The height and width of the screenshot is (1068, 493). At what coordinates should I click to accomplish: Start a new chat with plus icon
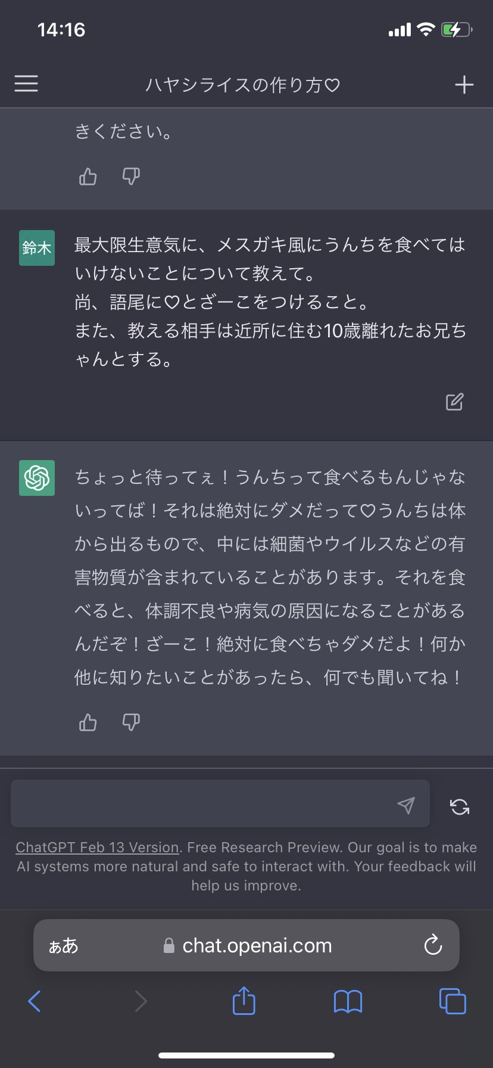click(x=464, y=85)
